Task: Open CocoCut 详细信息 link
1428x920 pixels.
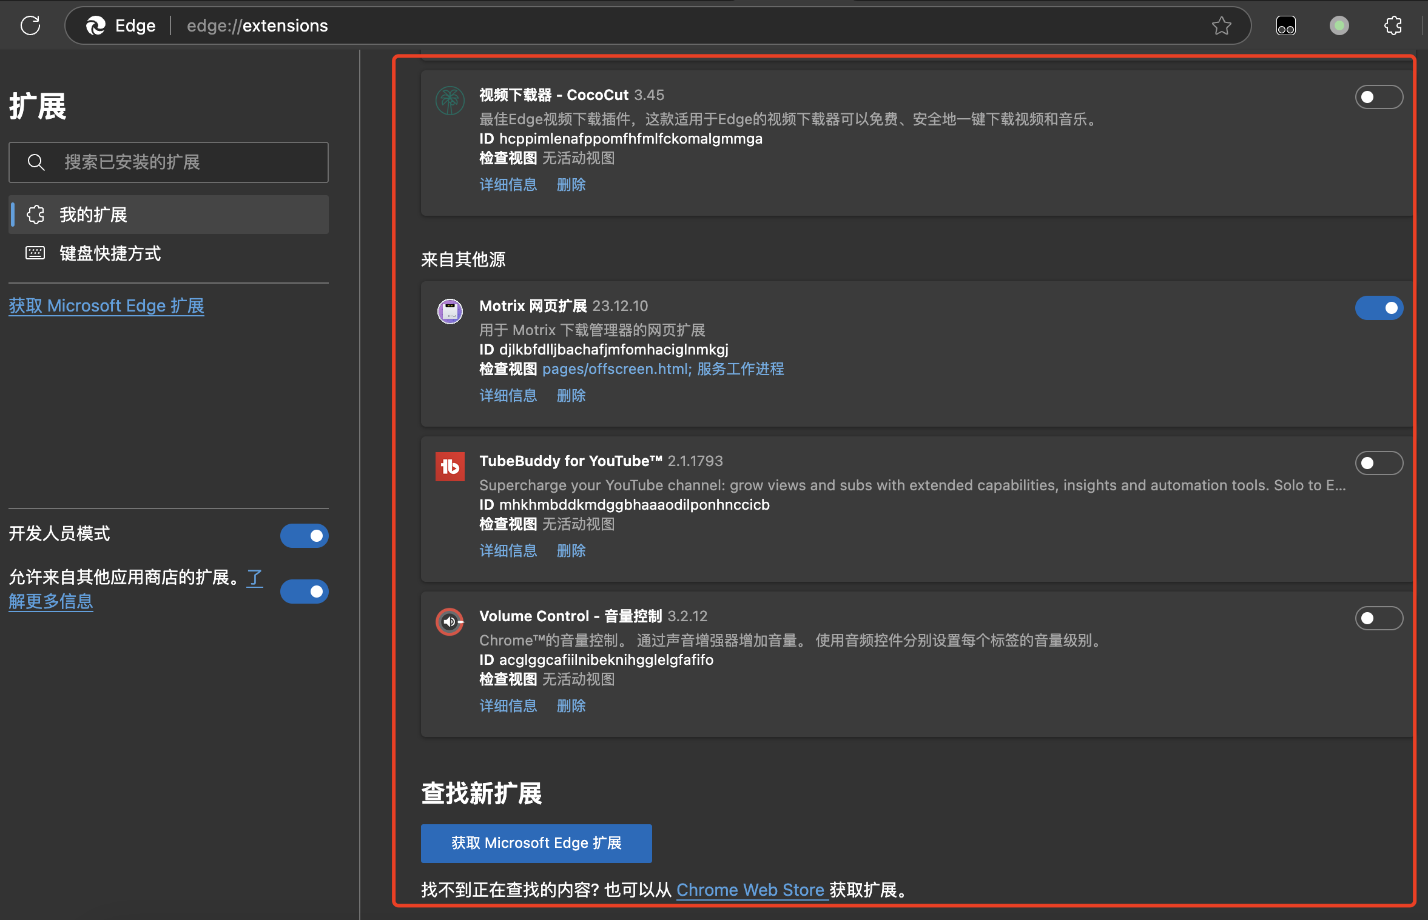Action: (508, 185)
